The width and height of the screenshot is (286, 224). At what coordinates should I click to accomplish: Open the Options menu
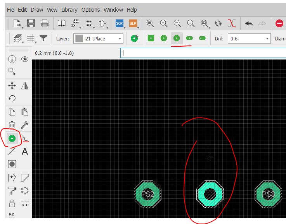(91, 10)
